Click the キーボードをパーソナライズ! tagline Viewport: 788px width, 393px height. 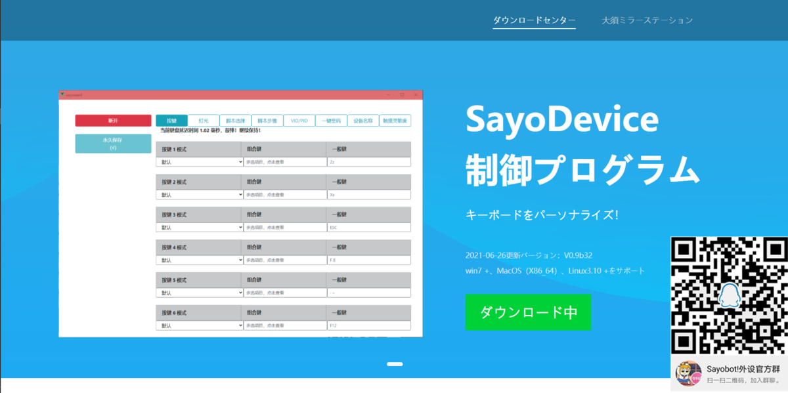(x=542, y=215)
